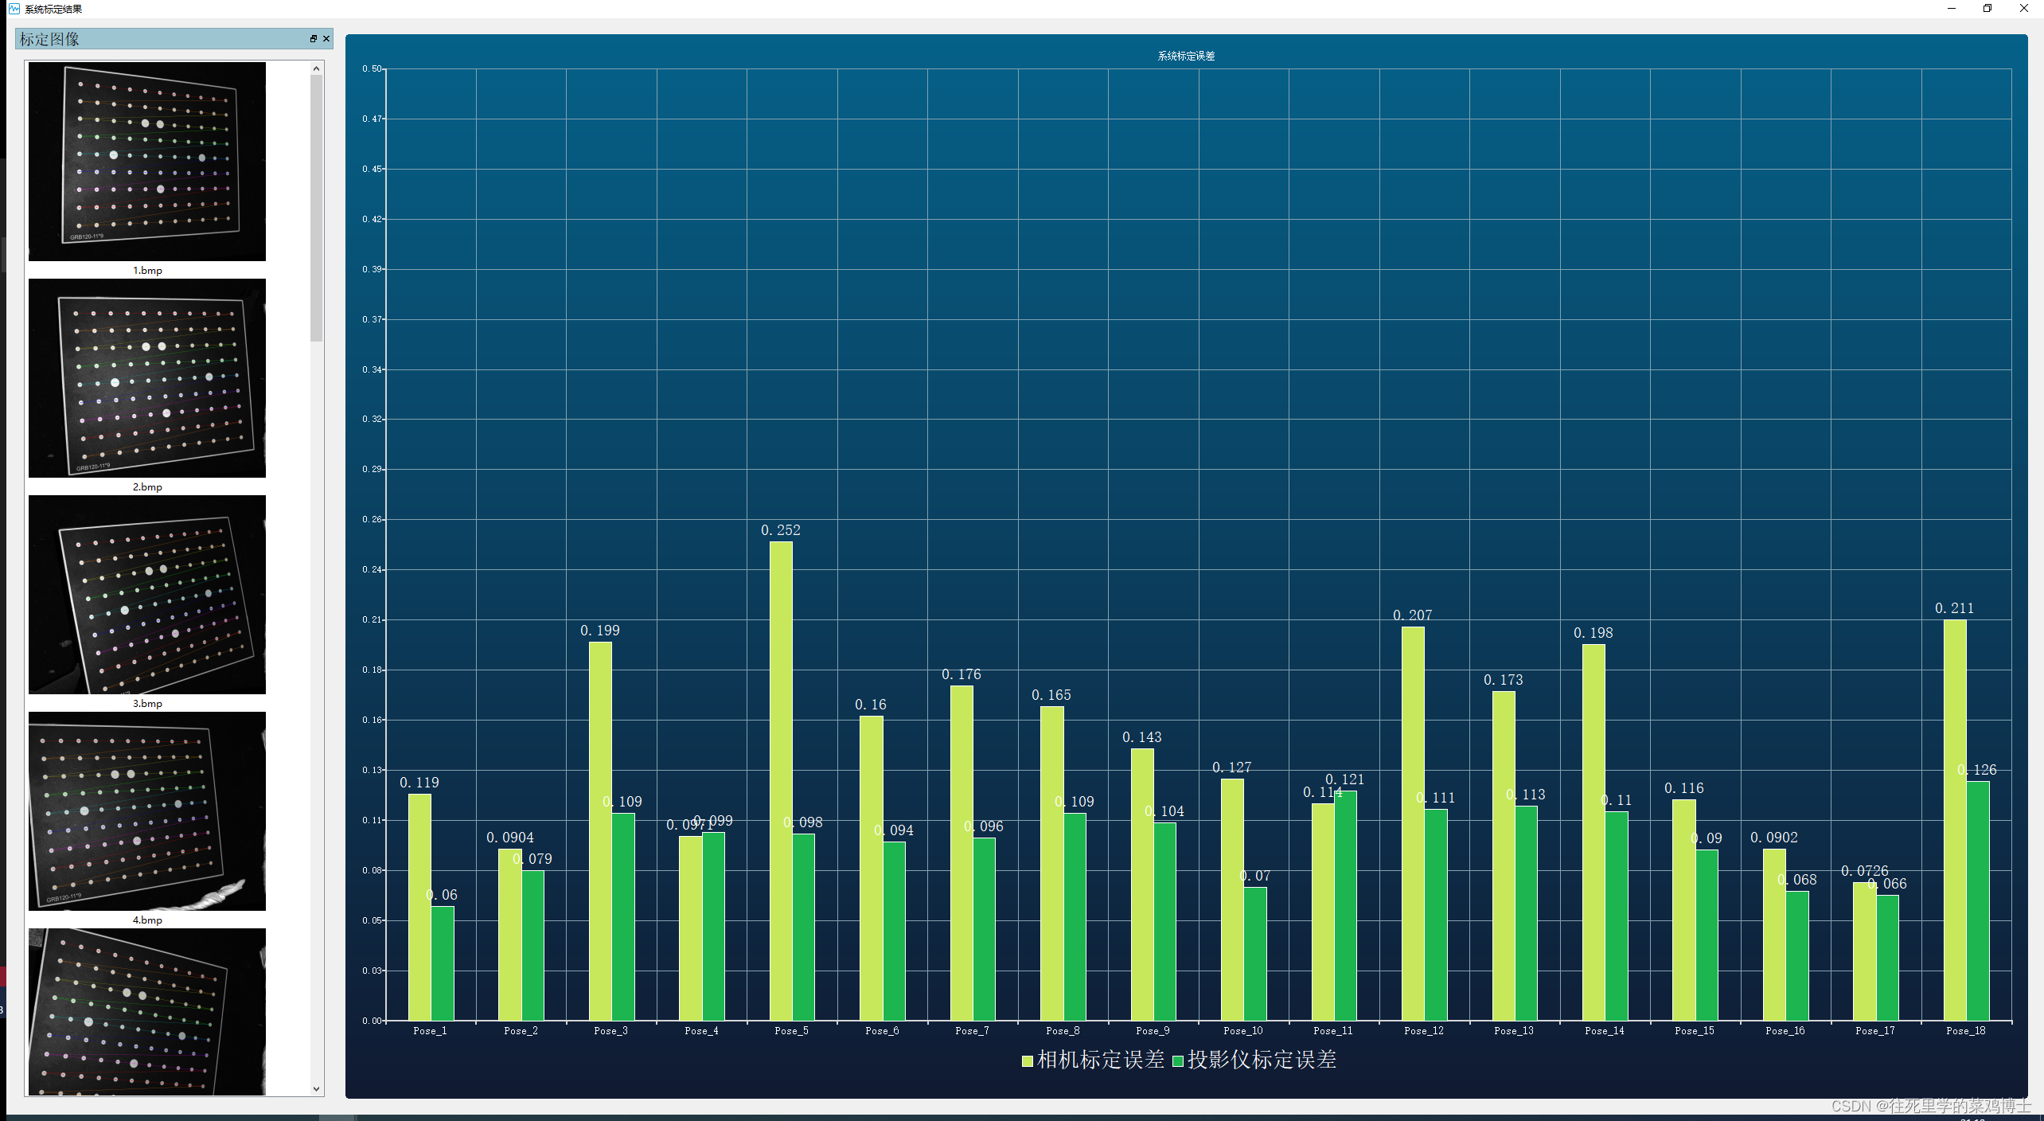Click the 相机标定误差 legend label
Screen dimensions: 2044x1121
1101,1060
